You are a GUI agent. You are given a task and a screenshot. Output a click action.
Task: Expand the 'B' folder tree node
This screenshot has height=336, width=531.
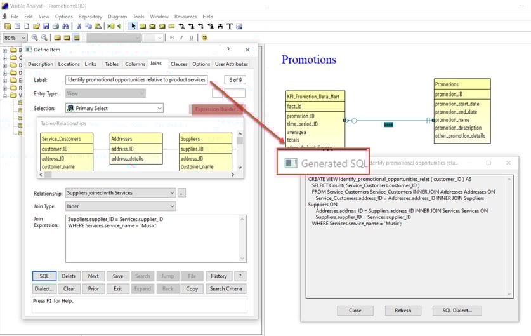coord(4,51)
